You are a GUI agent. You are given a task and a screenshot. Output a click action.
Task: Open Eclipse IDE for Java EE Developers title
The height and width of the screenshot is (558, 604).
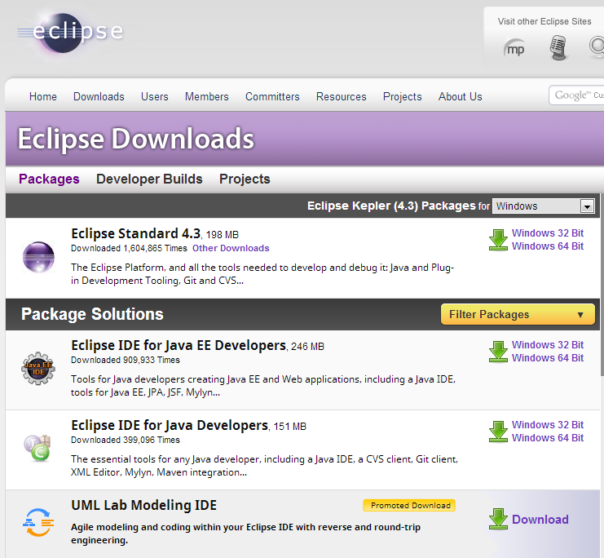[179, 346]
